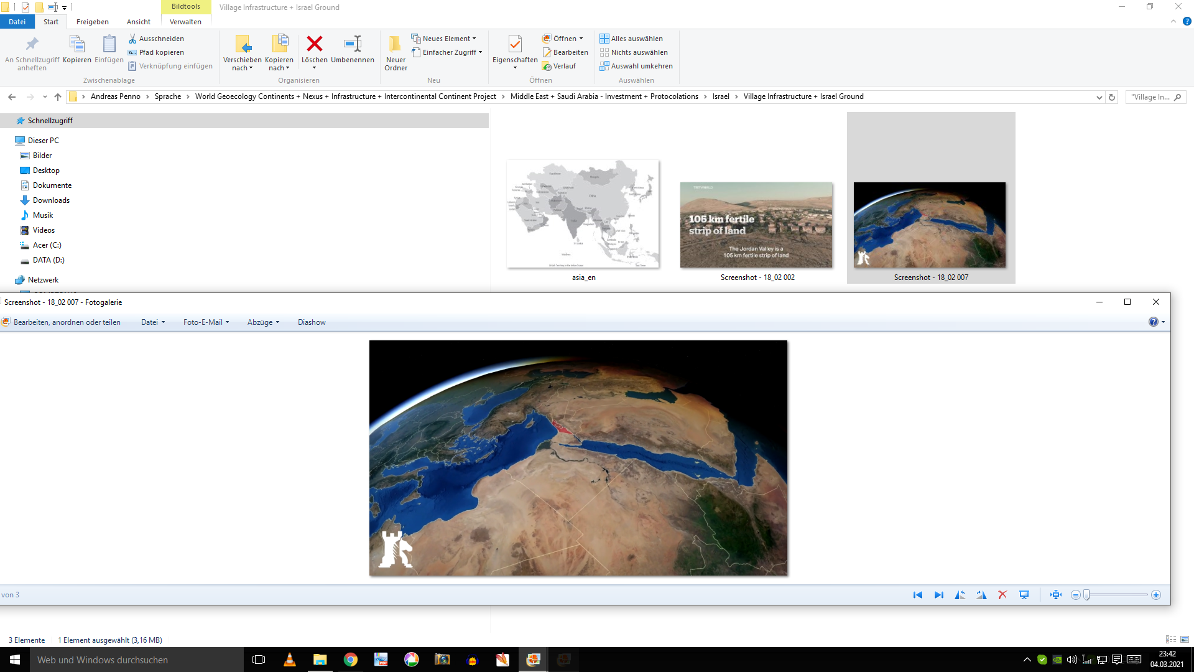
Task: Click Bearbeiten, anordnen oder teilen
Action: click(x=62, y=322)
